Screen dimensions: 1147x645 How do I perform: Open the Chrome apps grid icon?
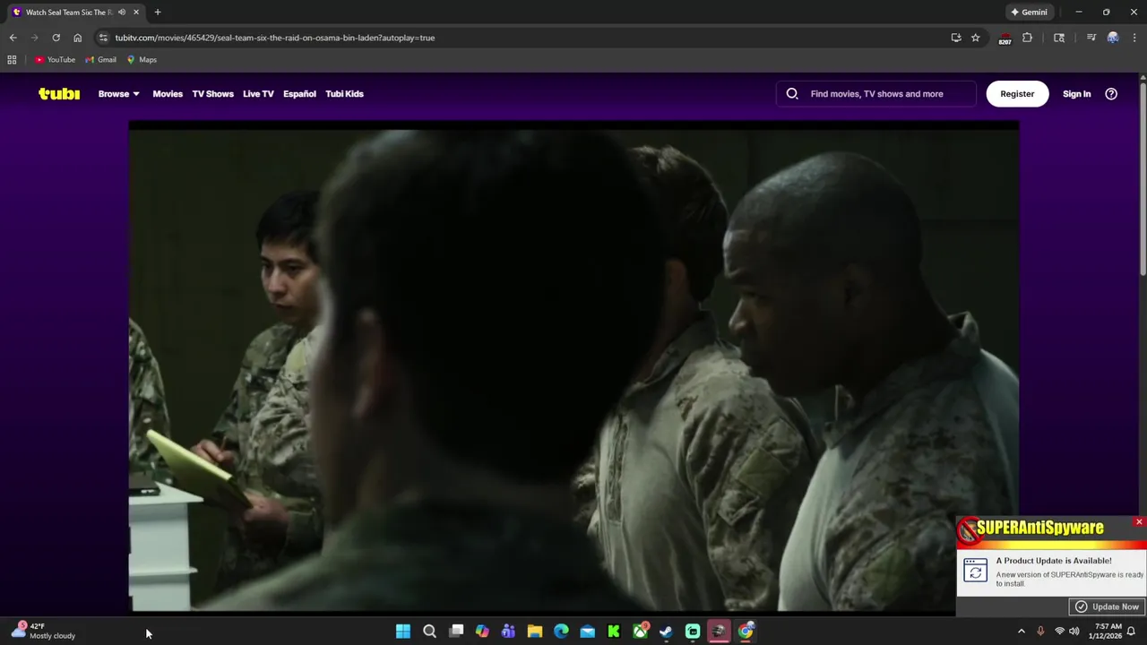pos(12,60)
